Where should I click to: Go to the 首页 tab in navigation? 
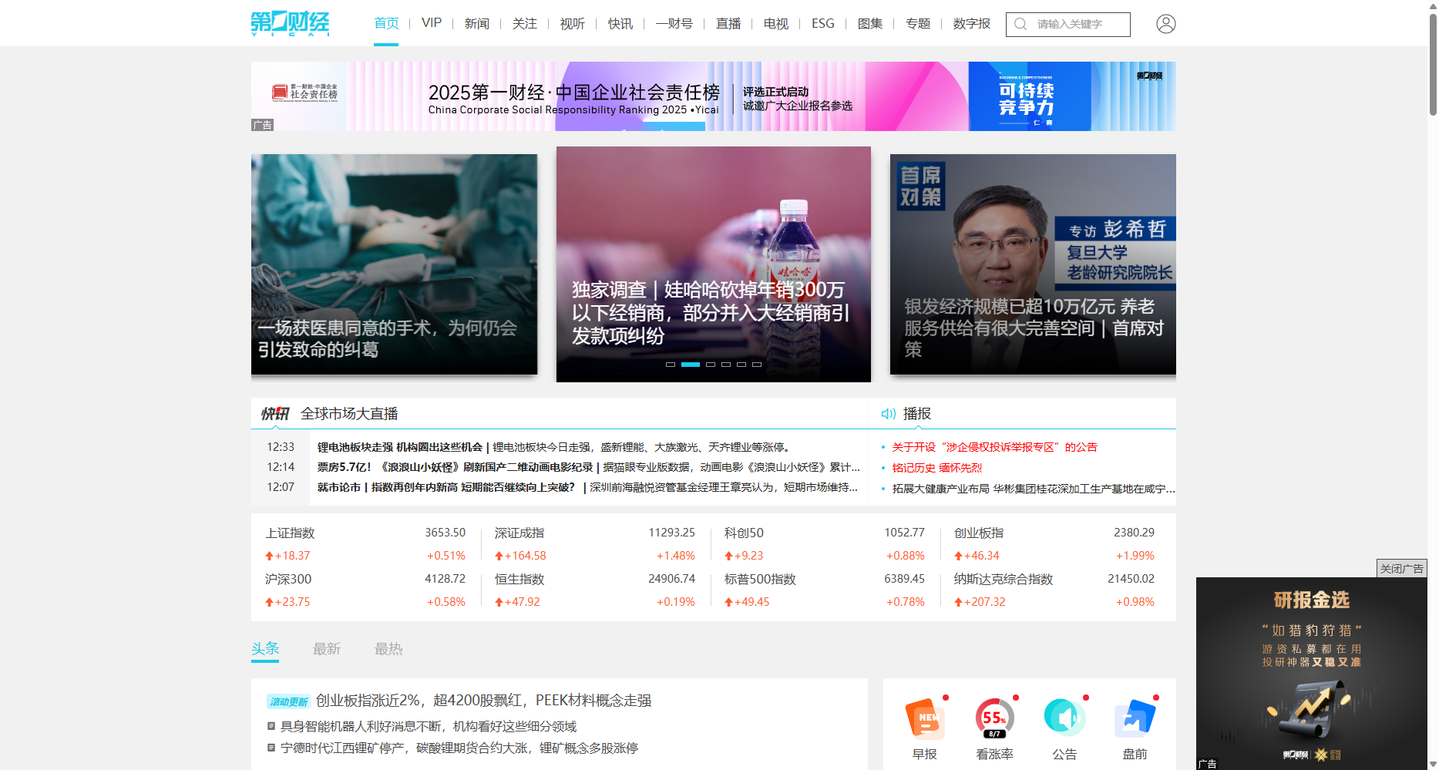point(386,23)
